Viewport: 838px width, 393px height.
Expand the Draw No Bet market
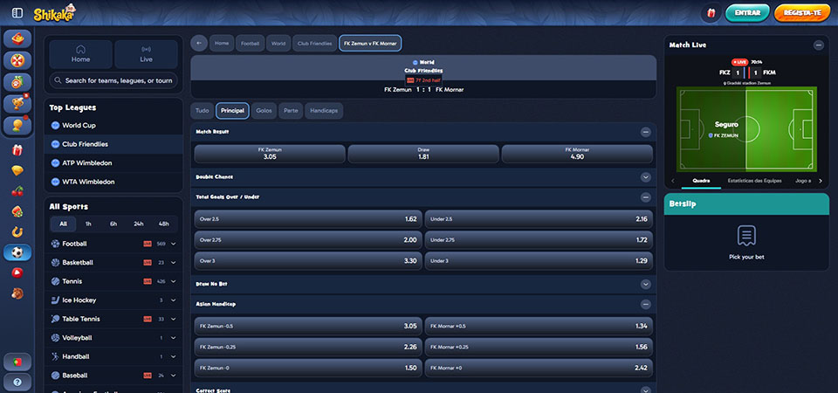646,284
